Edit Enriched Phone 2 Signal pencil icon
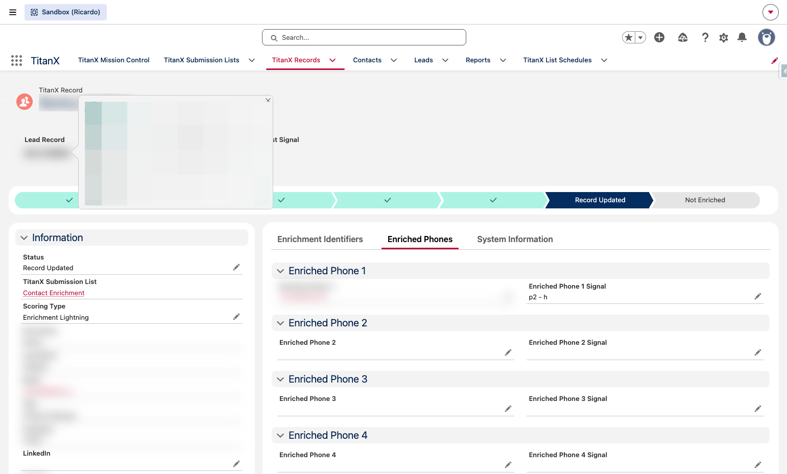 pyautogui.click(x=758, y=352)
